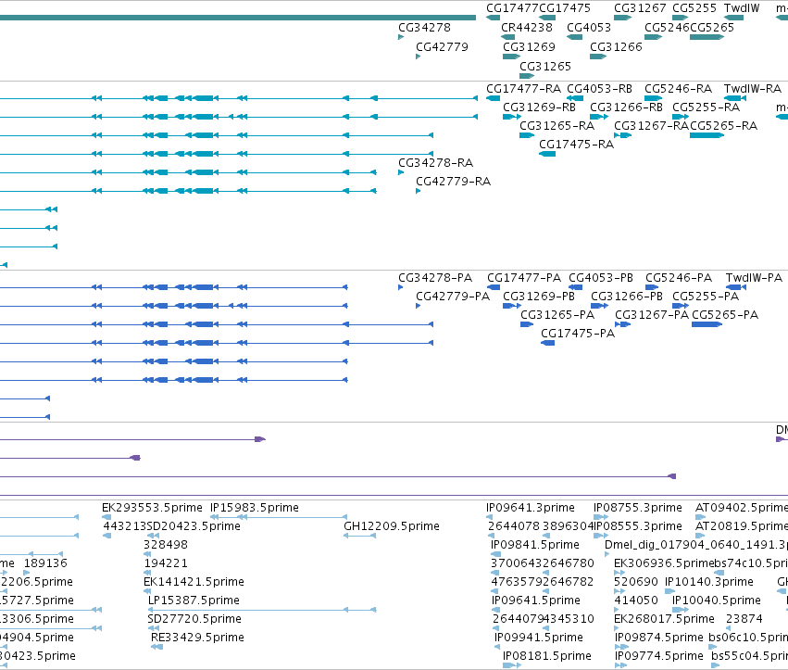Click EST EK141421.5prime
Image resolution: width=788 pixels, height=670 pixels.
[x=194, y=582]
